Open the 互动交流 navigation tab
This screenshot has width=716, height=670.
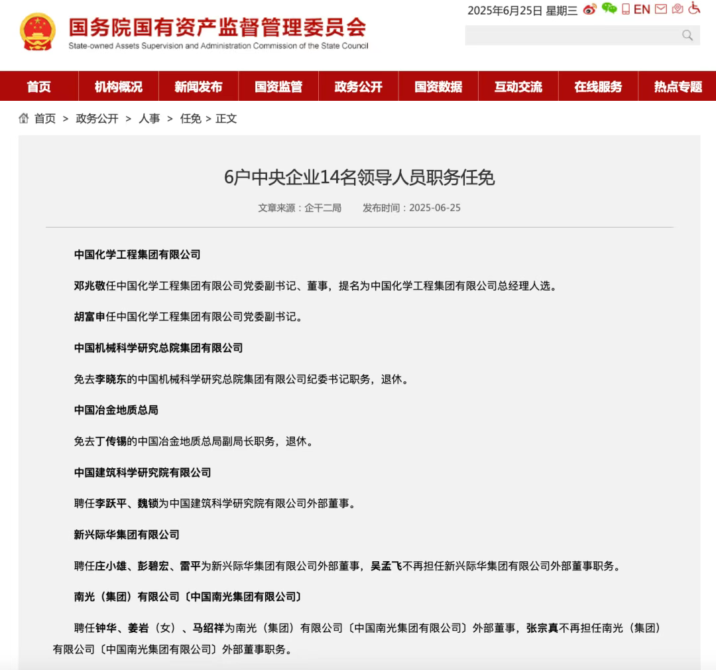tap(518, 86)
